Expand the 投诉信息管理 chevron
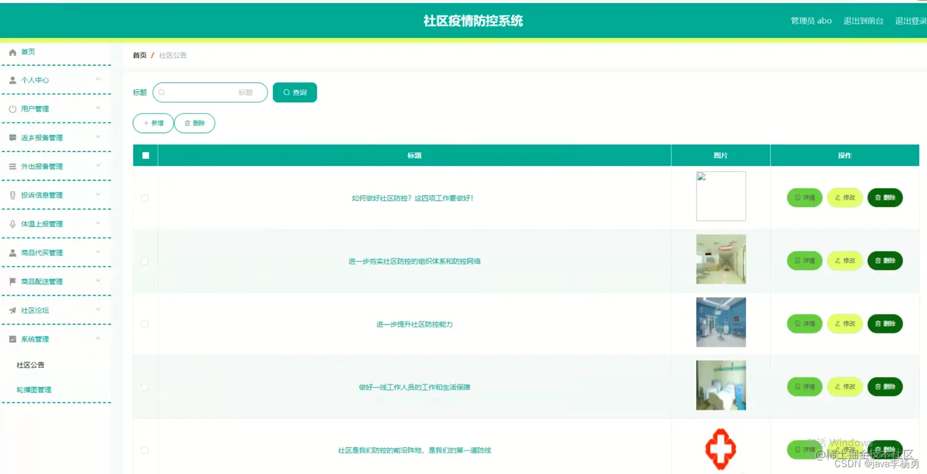927x474 pixels. [98, 194]
